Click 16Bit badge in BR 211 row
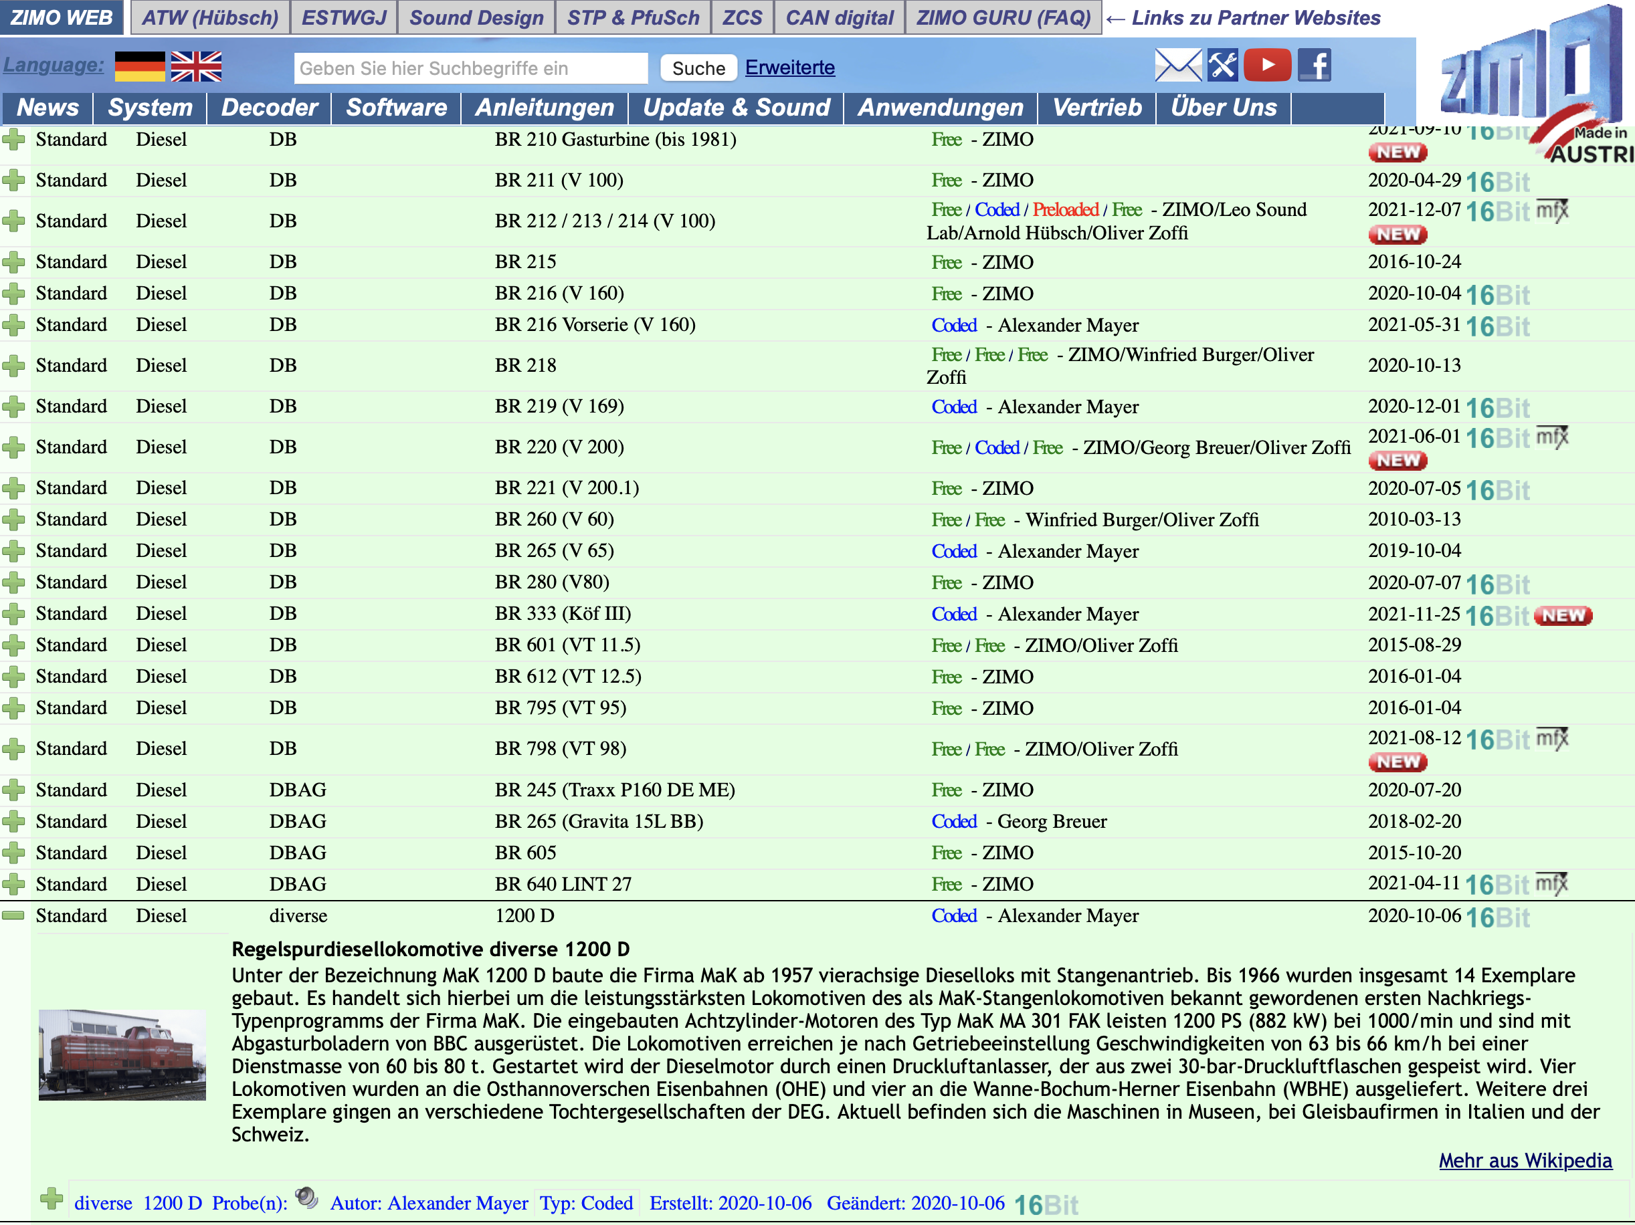1635x1225 pixels. tap(1497, 182)
